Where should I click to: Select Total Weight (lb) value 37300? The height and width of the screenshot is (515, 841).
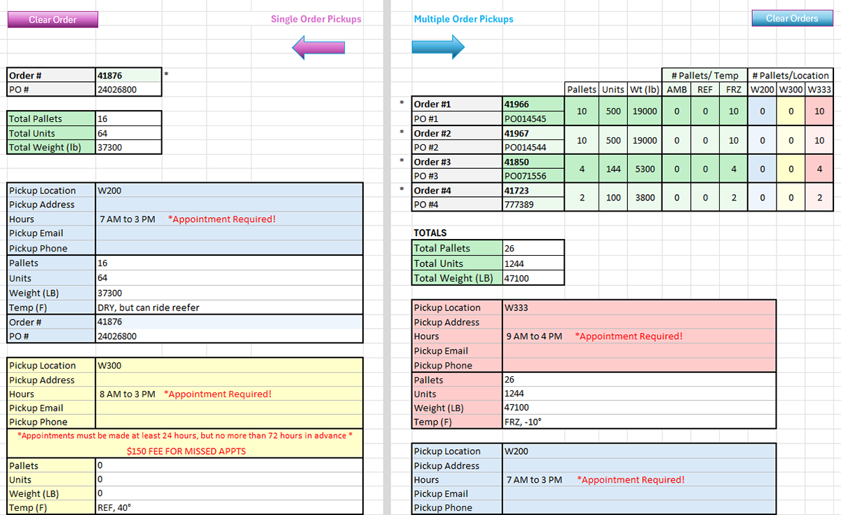click(x=128, y=147)
